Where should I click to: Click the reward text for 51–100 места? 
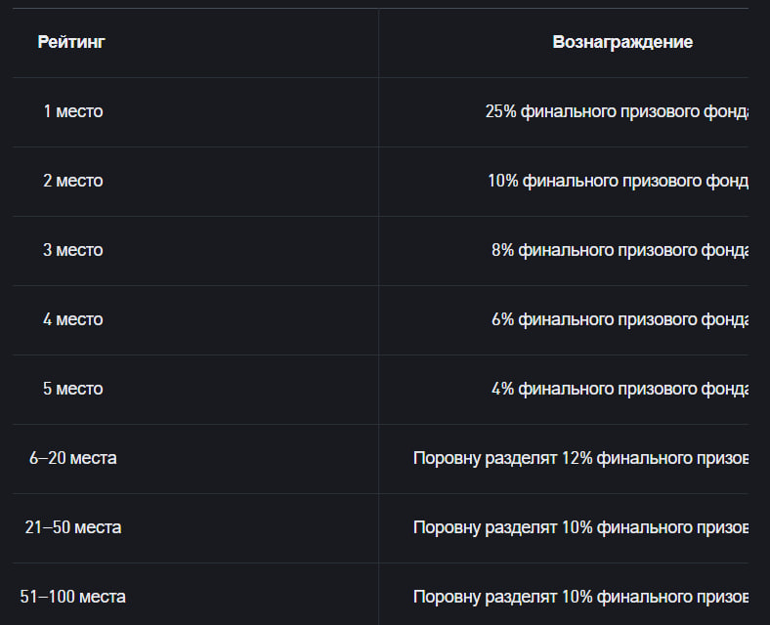point(581,597)
